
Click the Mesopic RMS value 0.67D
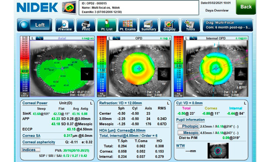tap(162, 124)
